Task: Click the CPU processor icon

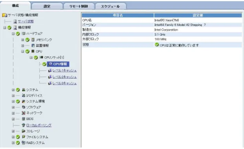Action: pos(33,51)
